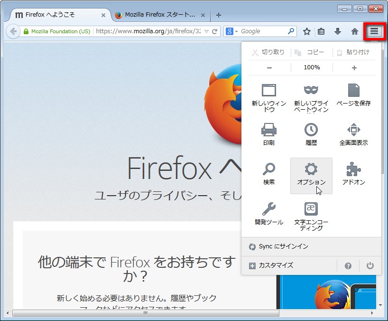388x321 pixels.
Task: Zoom in with the plus button
Action: (354, 67)
